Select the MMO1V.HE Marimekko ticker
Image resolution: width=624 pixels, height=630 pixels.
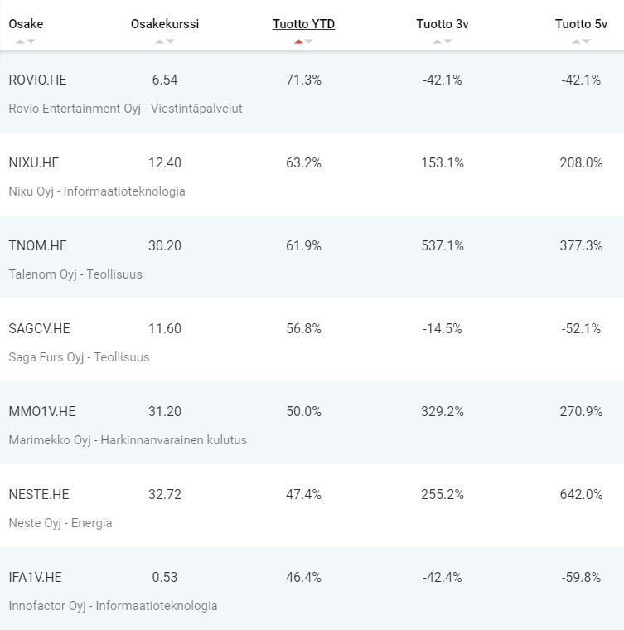click(x=41, y=411)
